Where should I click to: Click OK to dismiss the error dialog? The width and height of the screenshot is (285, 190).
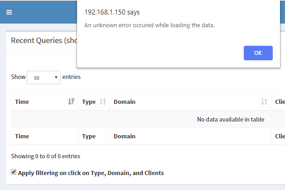258,53
